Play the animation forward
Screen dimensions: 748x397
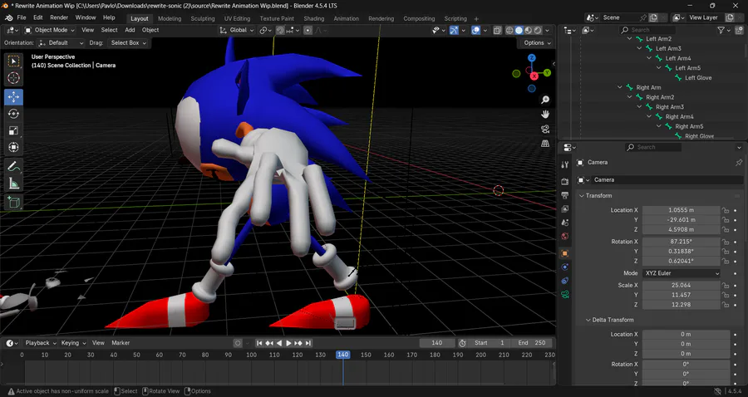click(288, 343)
